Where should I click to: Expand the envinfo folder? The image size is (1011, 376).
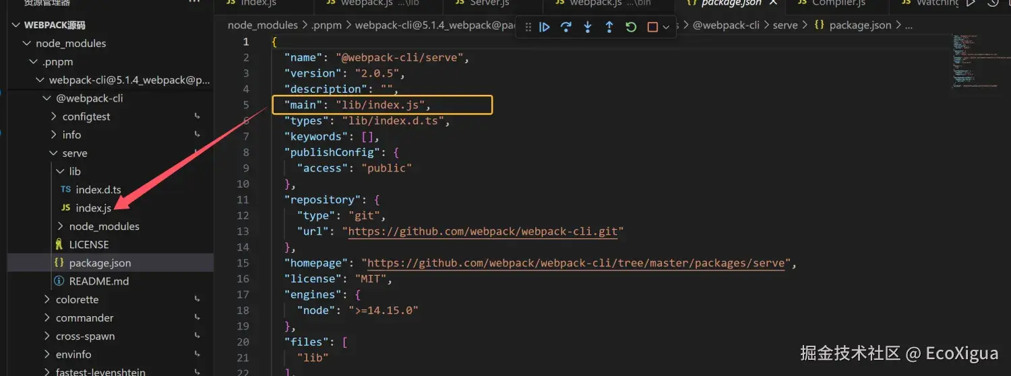pyautogui.click(x=47, y=354)
